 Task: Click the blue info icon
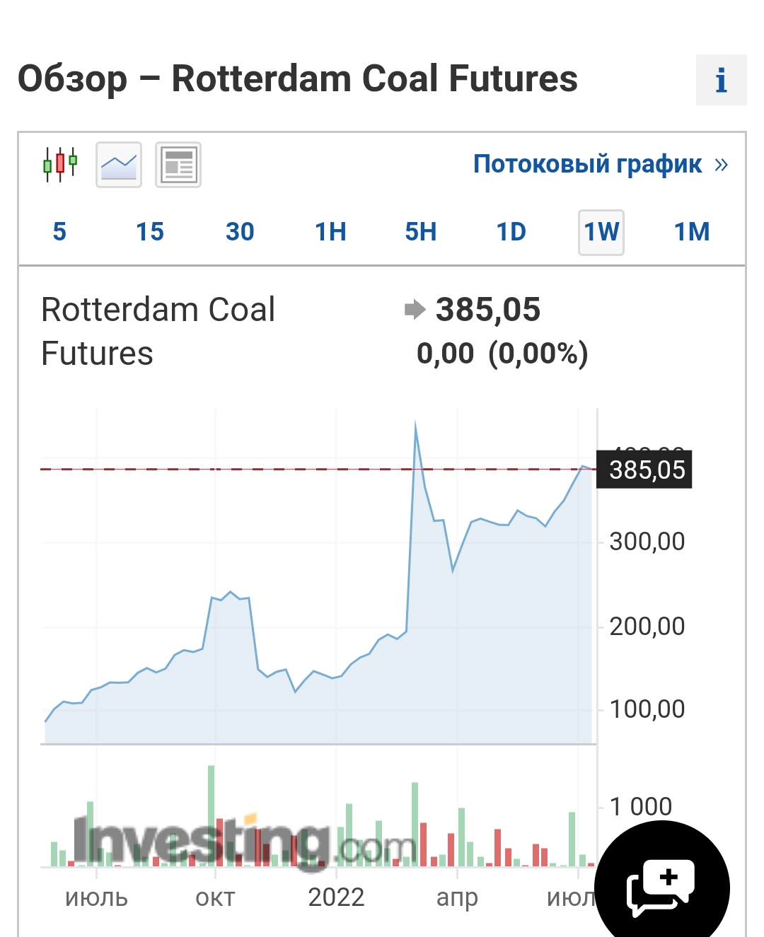[721, 80]
